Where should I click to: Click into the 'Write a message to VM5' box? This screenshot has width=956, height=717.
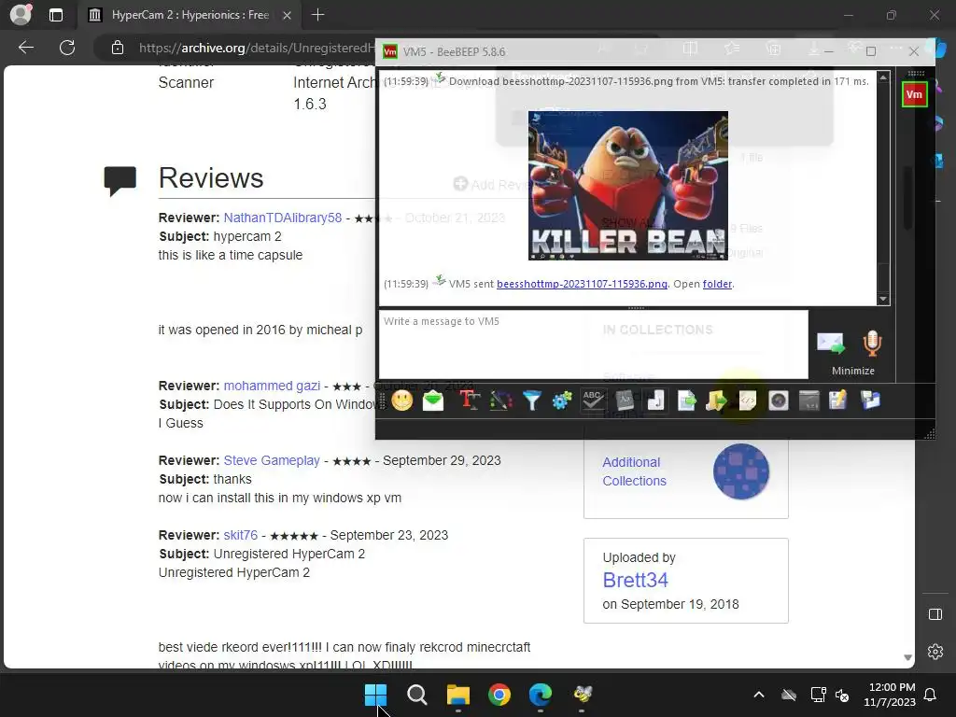click(x=594, y=344)
